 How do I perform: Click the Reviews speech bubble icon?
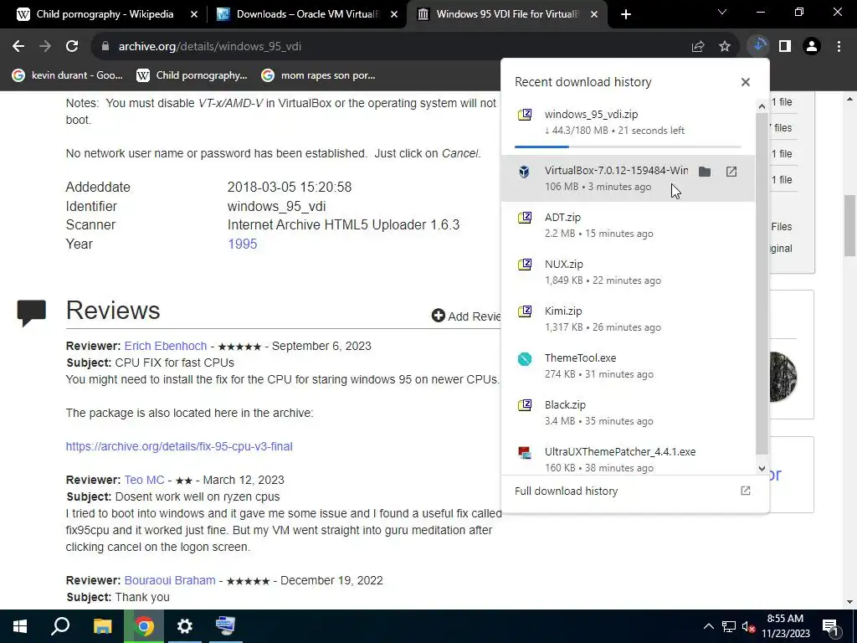click(x=32, y=313)
